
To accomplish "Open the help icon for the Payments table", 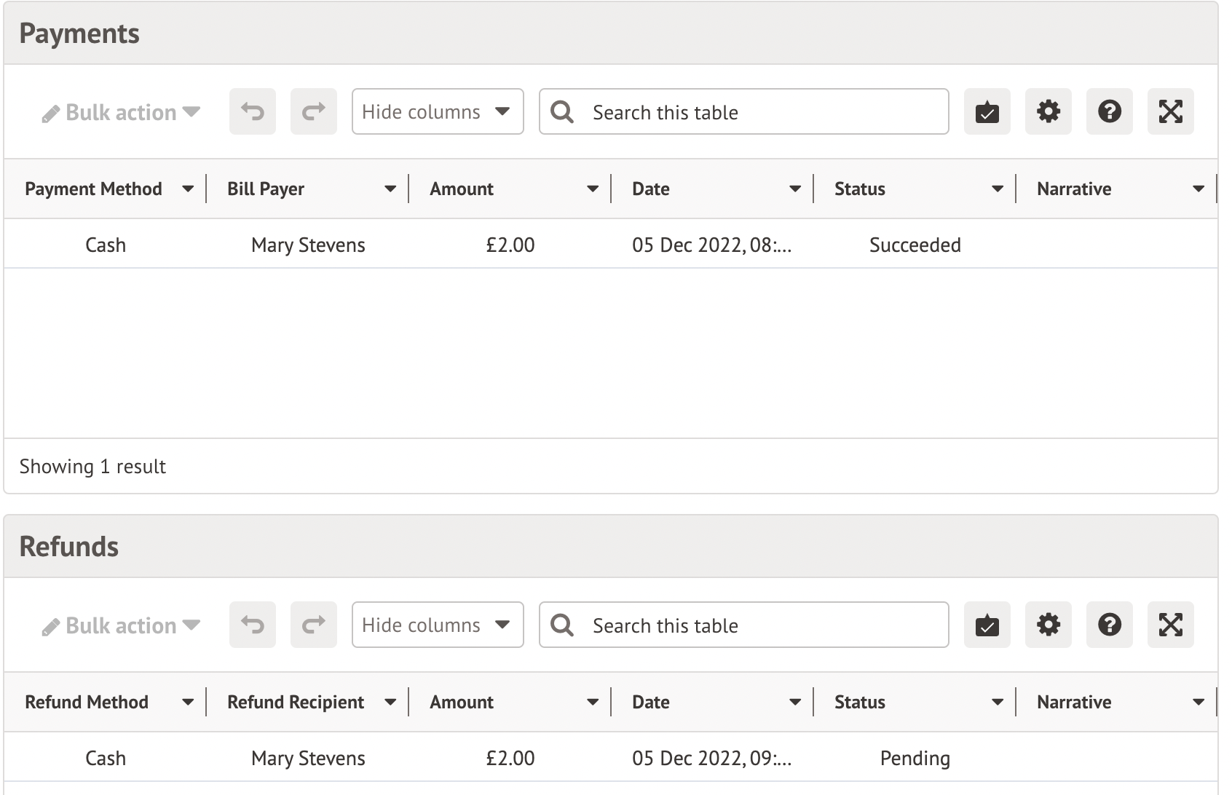I will [1109, 112].
